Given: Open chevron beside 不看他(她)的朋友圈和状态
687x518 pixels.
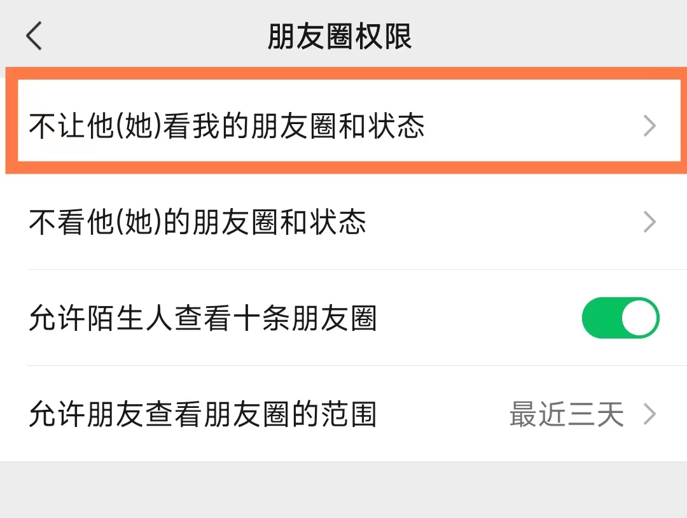Looking at the screenshot, I should click(x=649, y=222).
